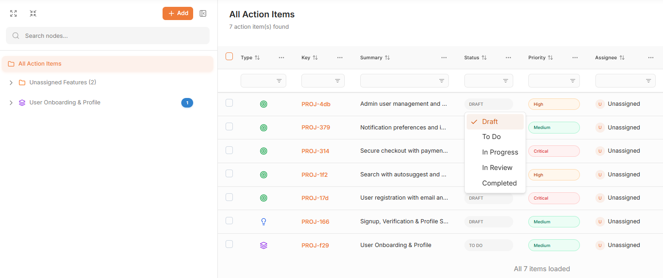Select the PROJ-314 row checkbox
The height and width of the screenshot is (278, 663).
(x=229, y=150)
